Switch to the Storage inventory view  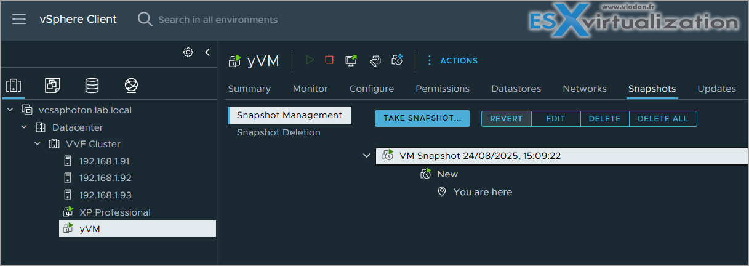[92, 85]
